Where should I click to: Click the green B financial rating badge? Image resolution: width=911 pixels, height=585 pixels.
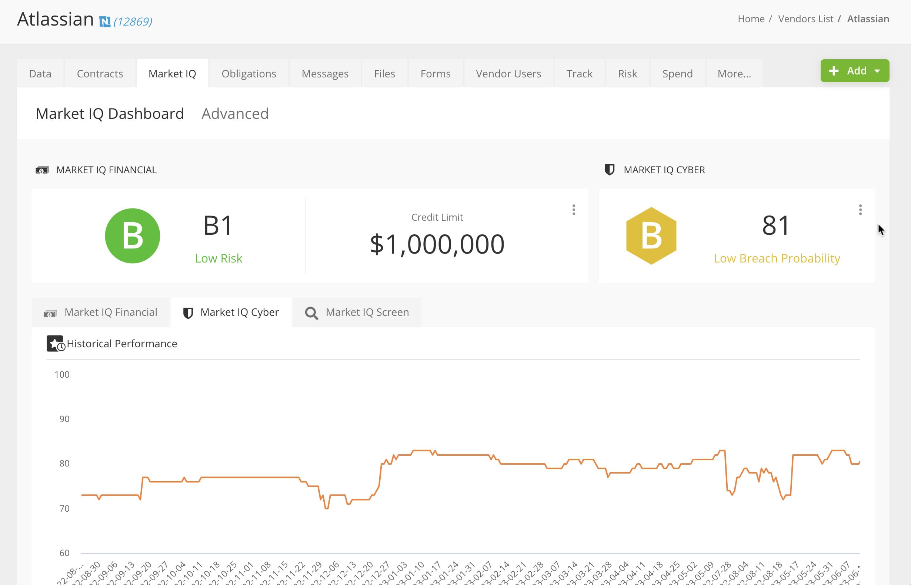[132, 236]
